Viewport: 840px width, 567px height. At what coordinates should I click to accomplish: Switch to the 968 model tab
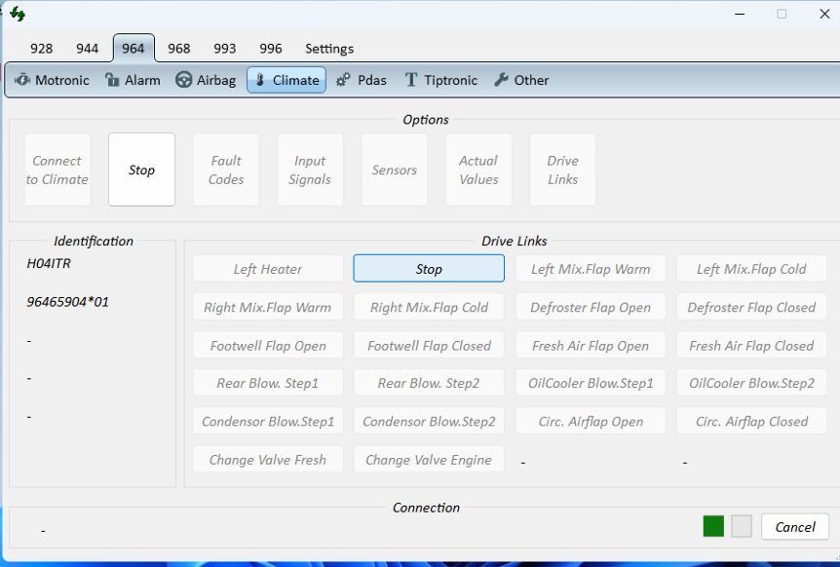coord(178,49)
